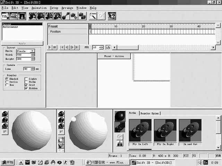Switch to the Regular Spins tab
The width and height of the screenshot is (222, 166).
pyautogui.click(x=150, y=113)
